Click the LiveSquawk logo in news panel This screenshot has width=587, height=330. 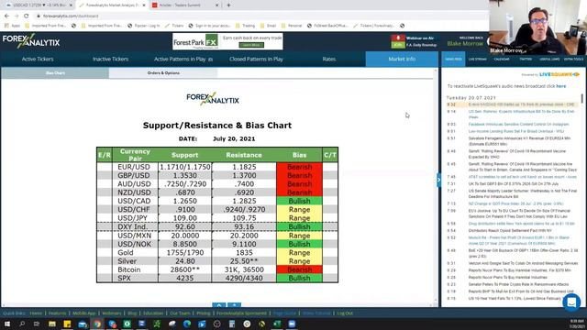(559, 74)
